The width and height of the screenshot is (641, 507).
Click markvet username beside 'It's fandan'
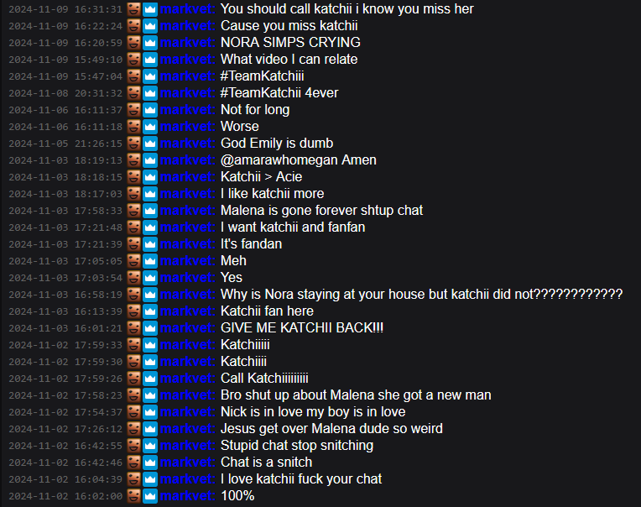click(187, 243)
